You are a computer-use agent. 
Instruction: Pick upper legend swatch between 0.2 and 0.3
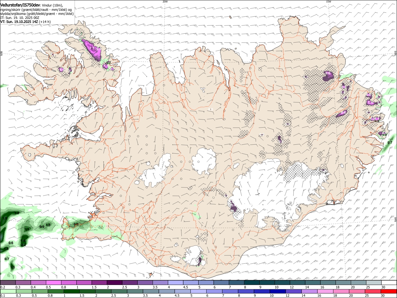8,283
